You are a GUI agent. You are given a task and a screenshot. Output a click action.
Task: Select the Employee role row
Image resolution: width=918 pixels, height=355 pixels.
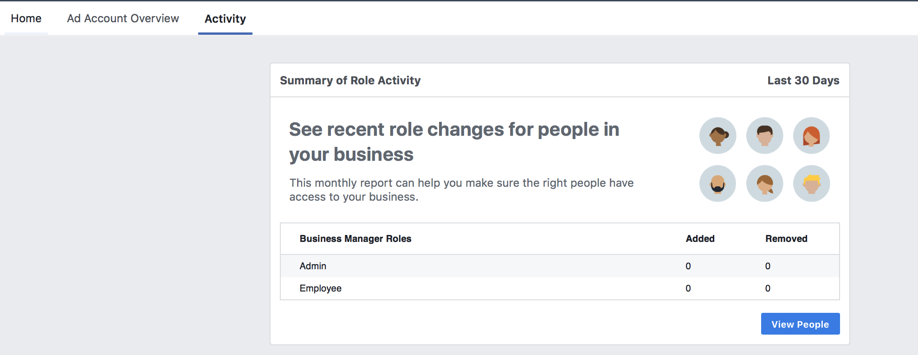pyautogui.click(x=560, y=288)
